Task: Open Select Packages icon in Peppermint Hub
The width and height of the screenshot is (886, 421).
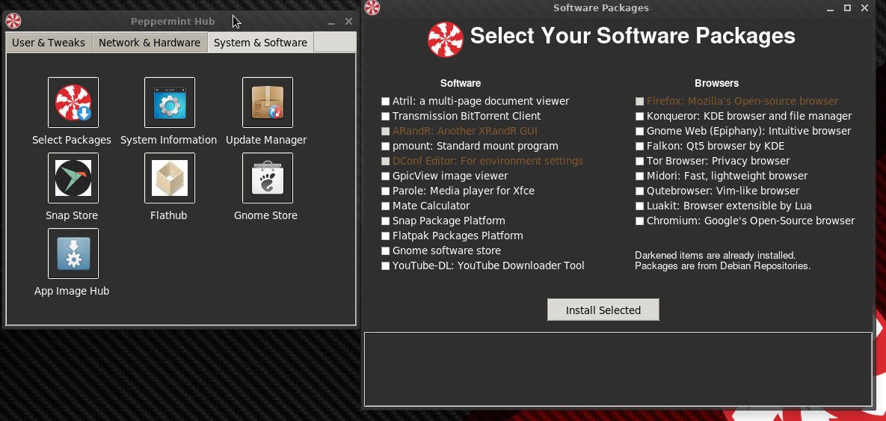Action: coord(73,102)
